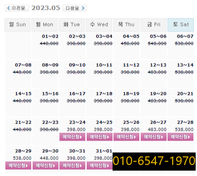Click price 398,000 under 24~25
This screenshot has height=176, width=197.
point(103,129)
